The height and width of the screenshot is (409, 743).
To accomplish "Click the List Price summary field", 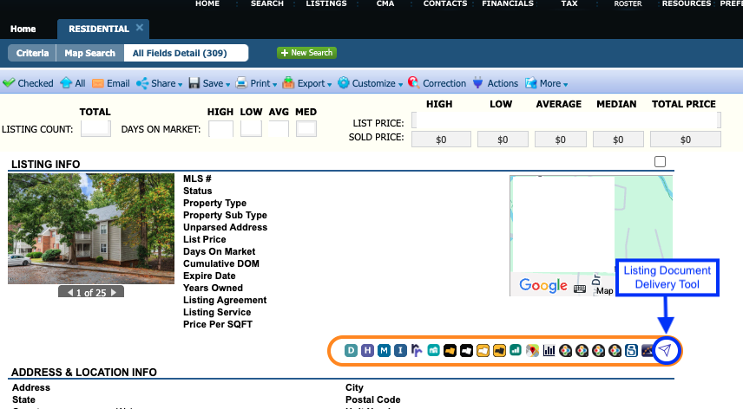I will tap(566, 120).
